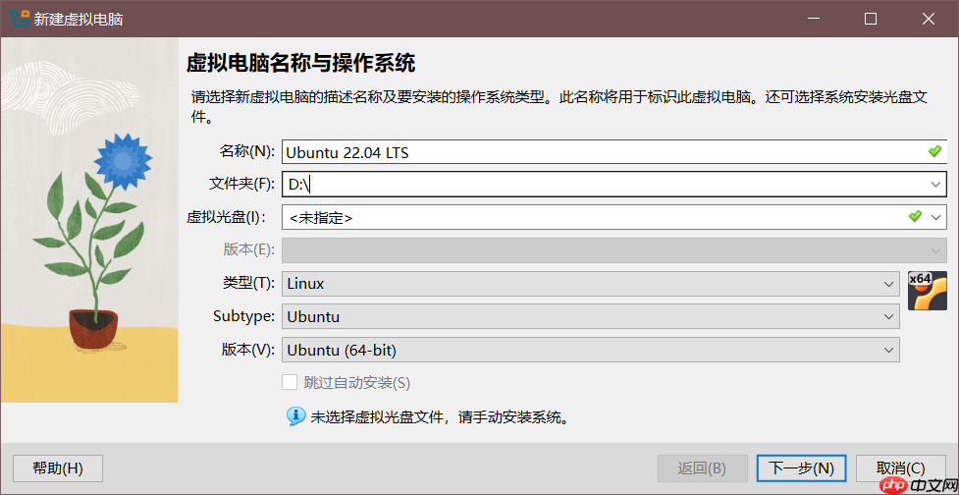Click the green checkmark in virtual disc field
959x495 pixels.
(915, 216)
